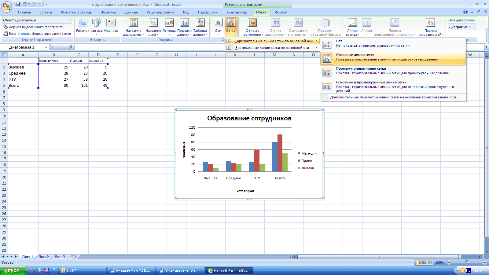
Task: Open Excel help question mark icon
Action: 465,12
